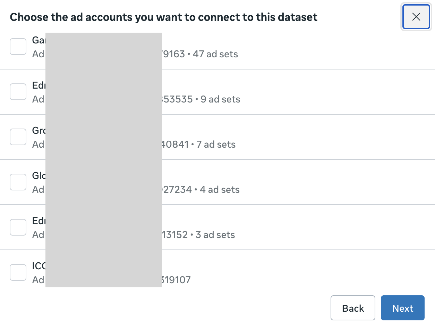Tick the checkbox for the 47 ad sets account
This screenshot has height=328, width=435.
pos(18,47)
